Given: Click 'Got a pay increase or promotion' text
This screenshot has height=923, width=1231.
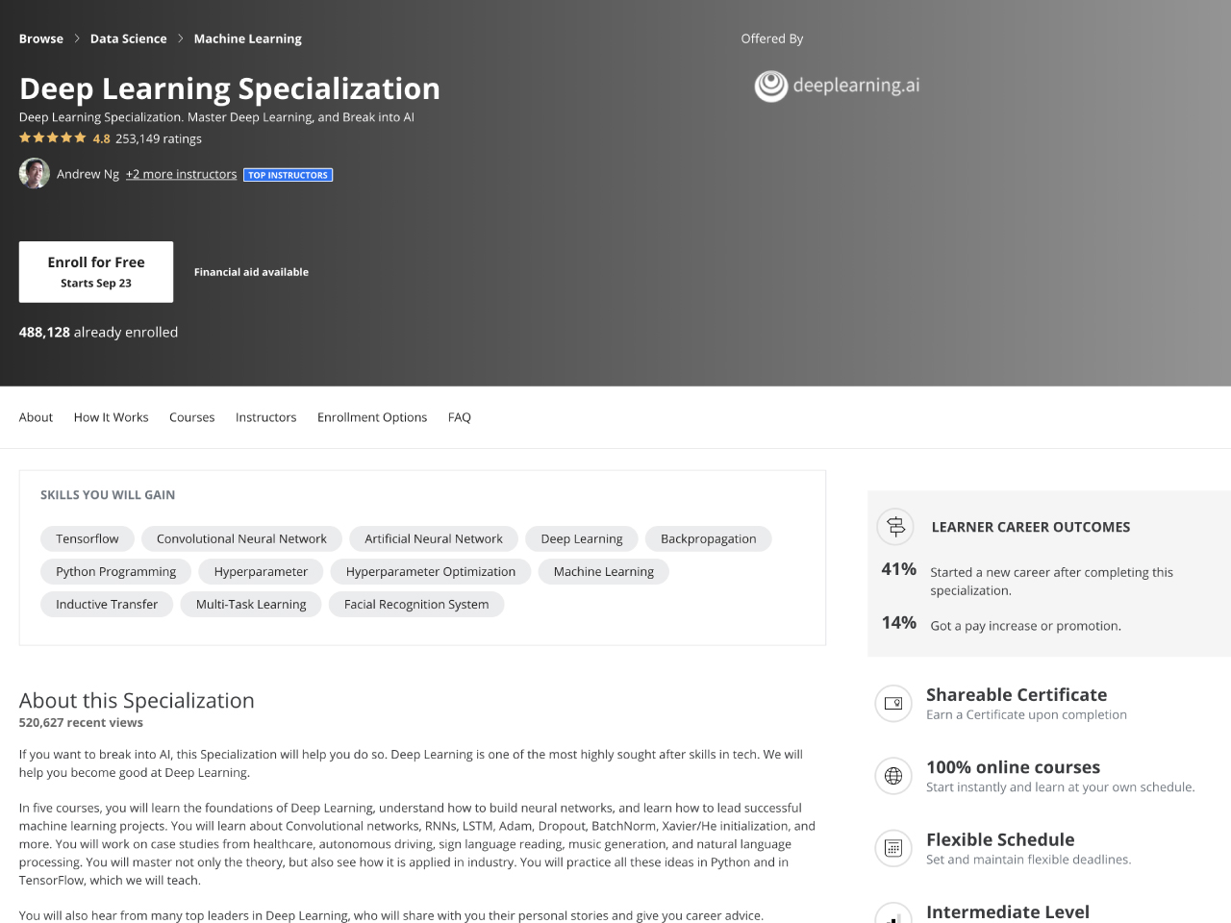Looking at the screenshot, I should pos(1025,626).
